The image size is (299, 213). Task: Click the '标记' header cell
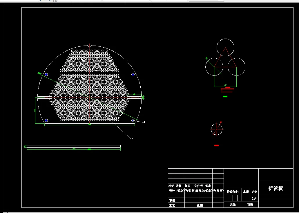point(171,186)
